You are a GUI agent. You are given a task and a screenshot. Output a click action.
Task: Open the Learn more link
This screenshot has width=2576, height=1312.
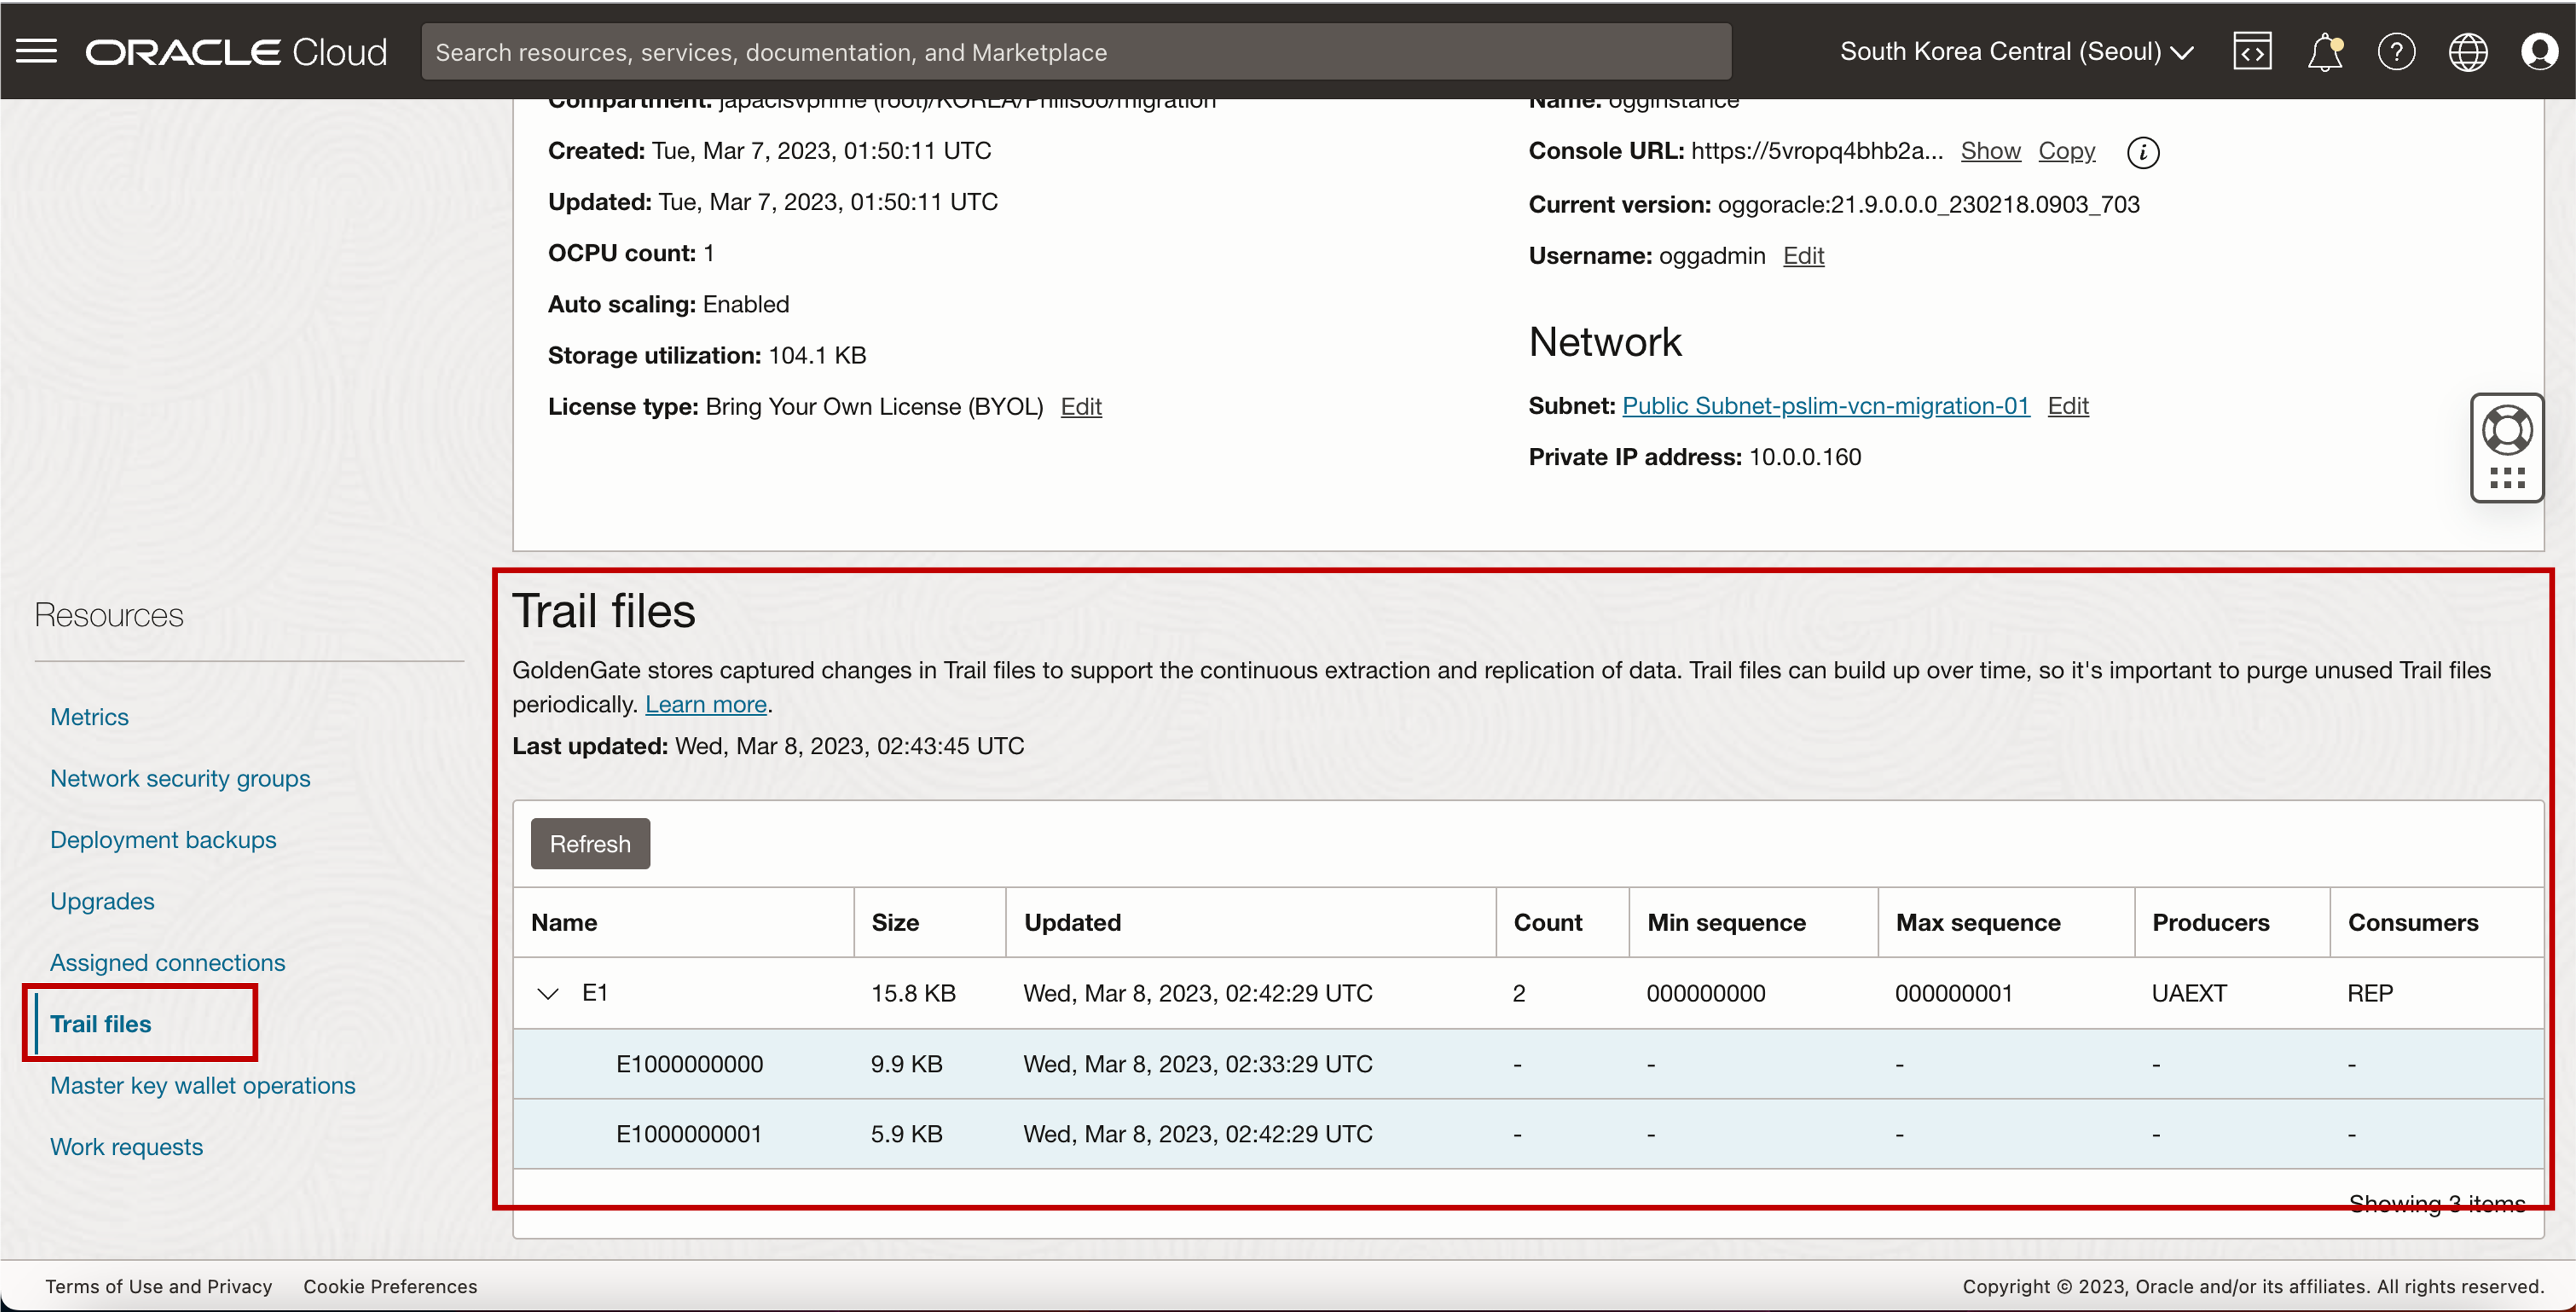click(705, 704)
